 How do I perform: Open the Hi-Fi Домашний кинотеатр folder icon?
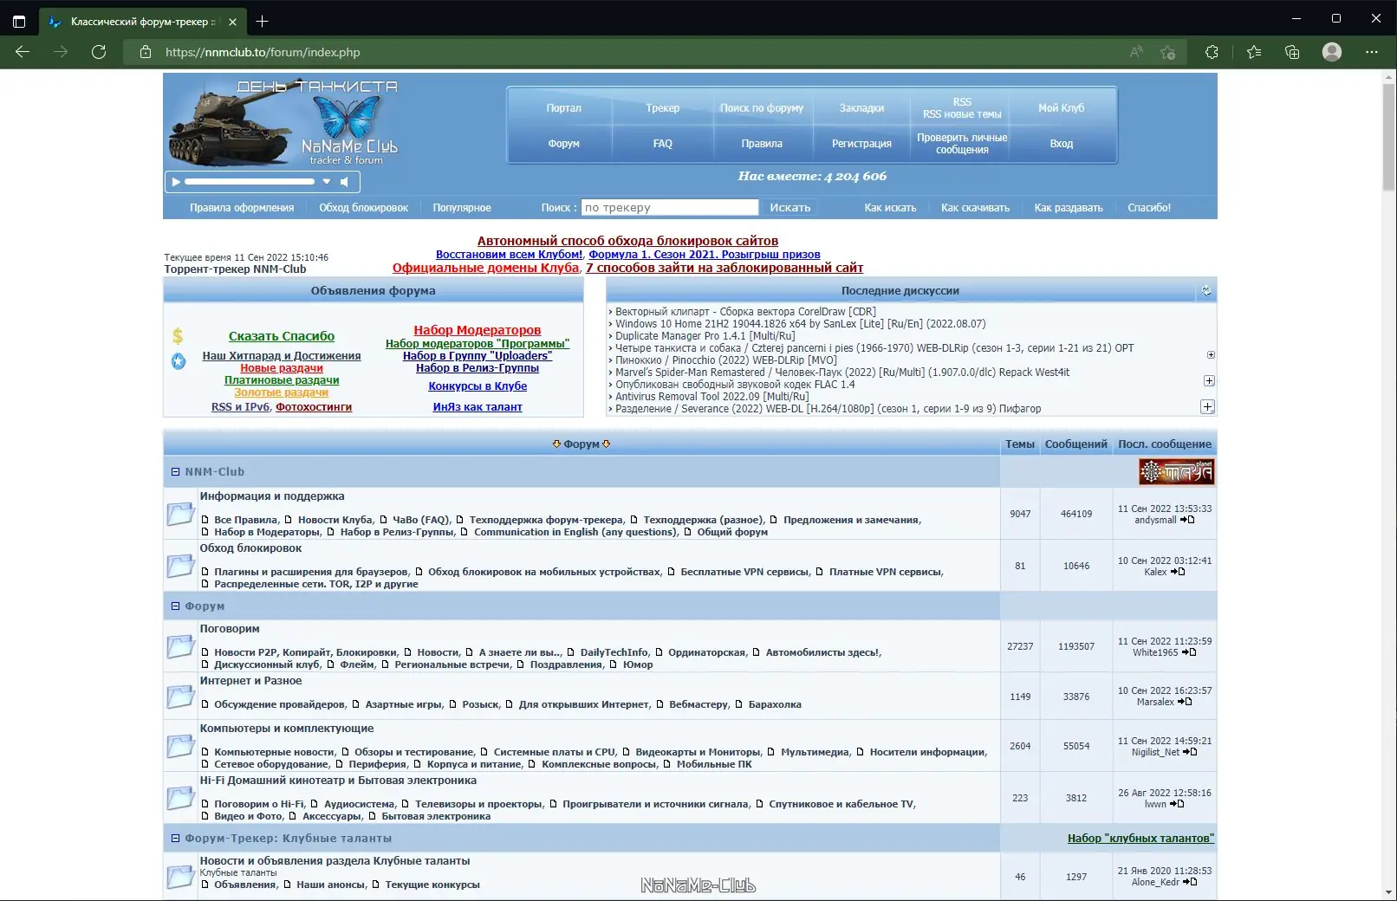click(180, 798)
